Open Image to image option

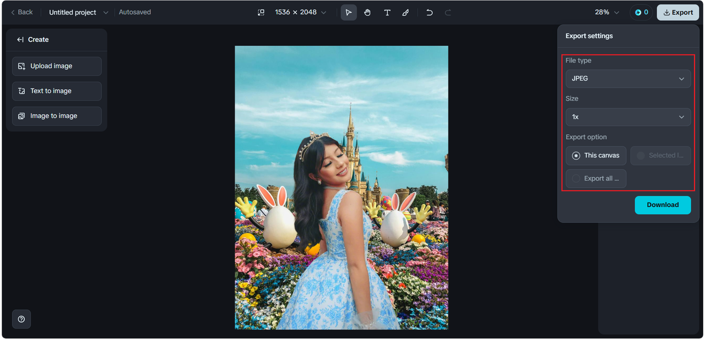57,116
